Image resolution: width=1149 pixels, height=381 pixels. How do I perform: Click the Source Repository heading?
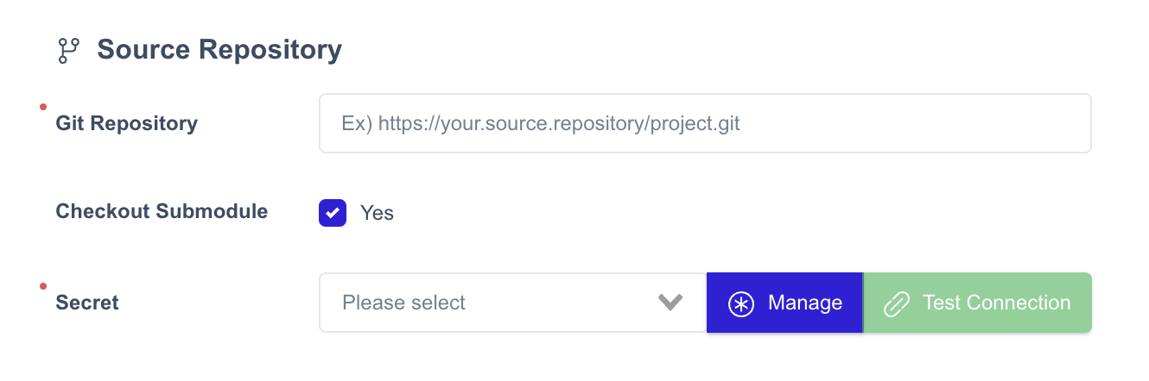pyautogui.click(x=219, y=50)
